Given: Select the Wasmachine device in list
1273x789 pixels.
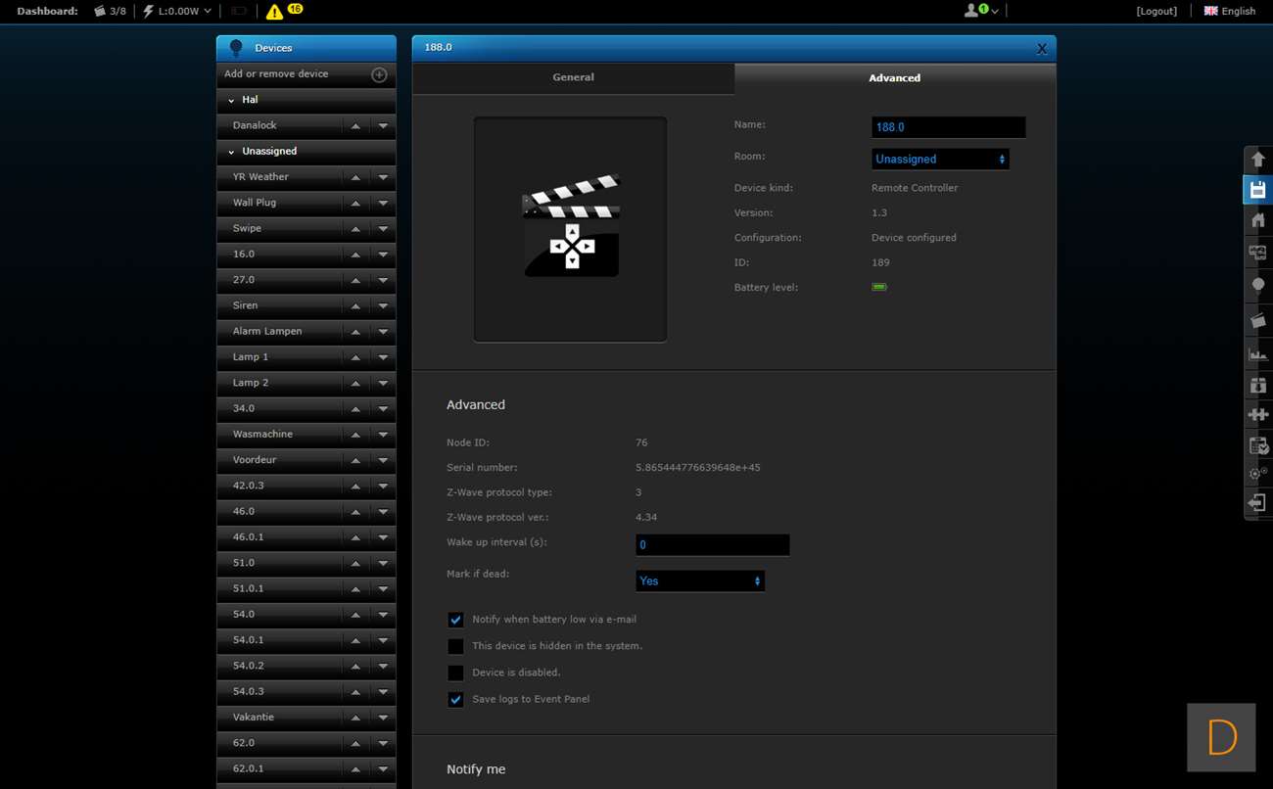Looking at the screenshot, I should (x=262, y=434).
